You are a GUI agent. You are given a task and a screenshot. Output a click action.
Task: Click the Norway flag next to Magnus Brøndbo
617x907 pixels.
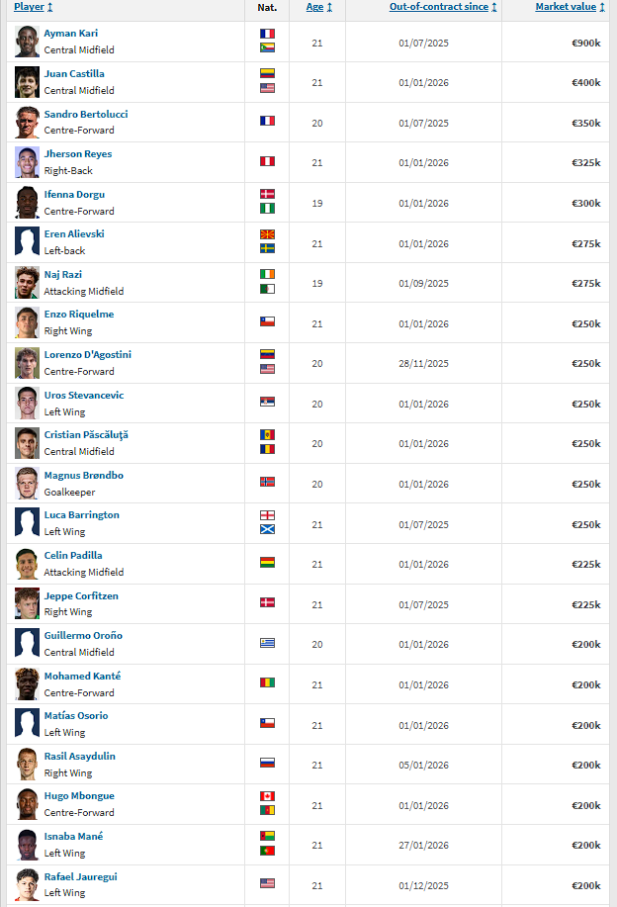(x=267, y=483)
